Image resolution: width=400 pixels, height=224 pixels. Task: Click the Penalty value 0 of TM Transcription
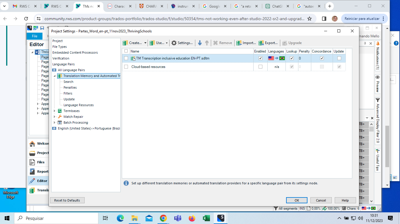(x=300, y=58)
